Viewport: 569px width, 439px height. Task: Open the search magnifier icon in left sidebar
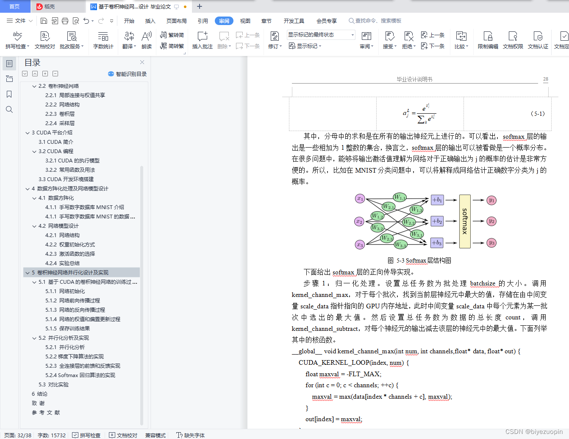[x=9, y=109]
